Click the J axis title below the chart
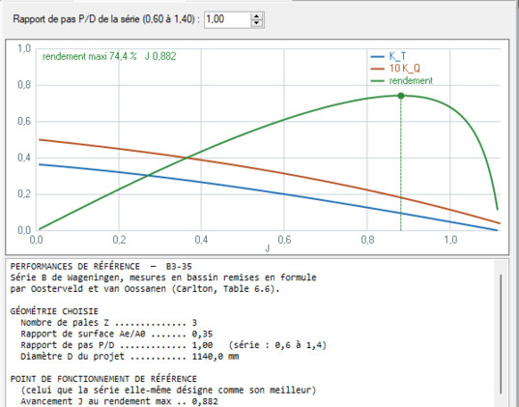Viewport: 519px width, 407px height. click(x=268, y=248)
